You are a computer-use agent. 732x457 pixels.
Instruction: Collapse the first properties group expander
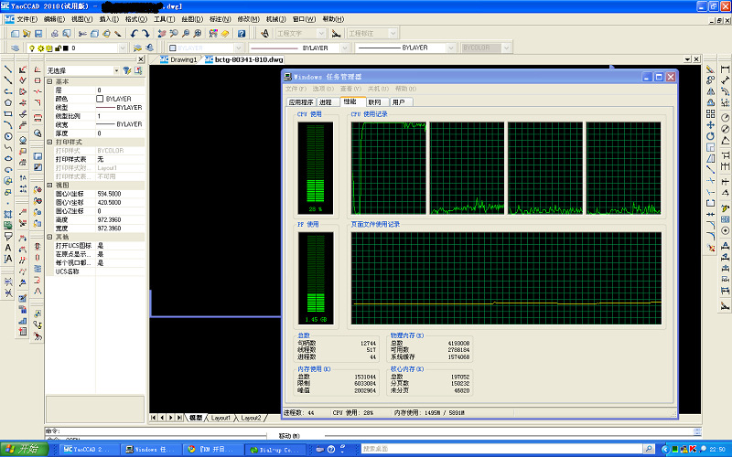[49, 81]
